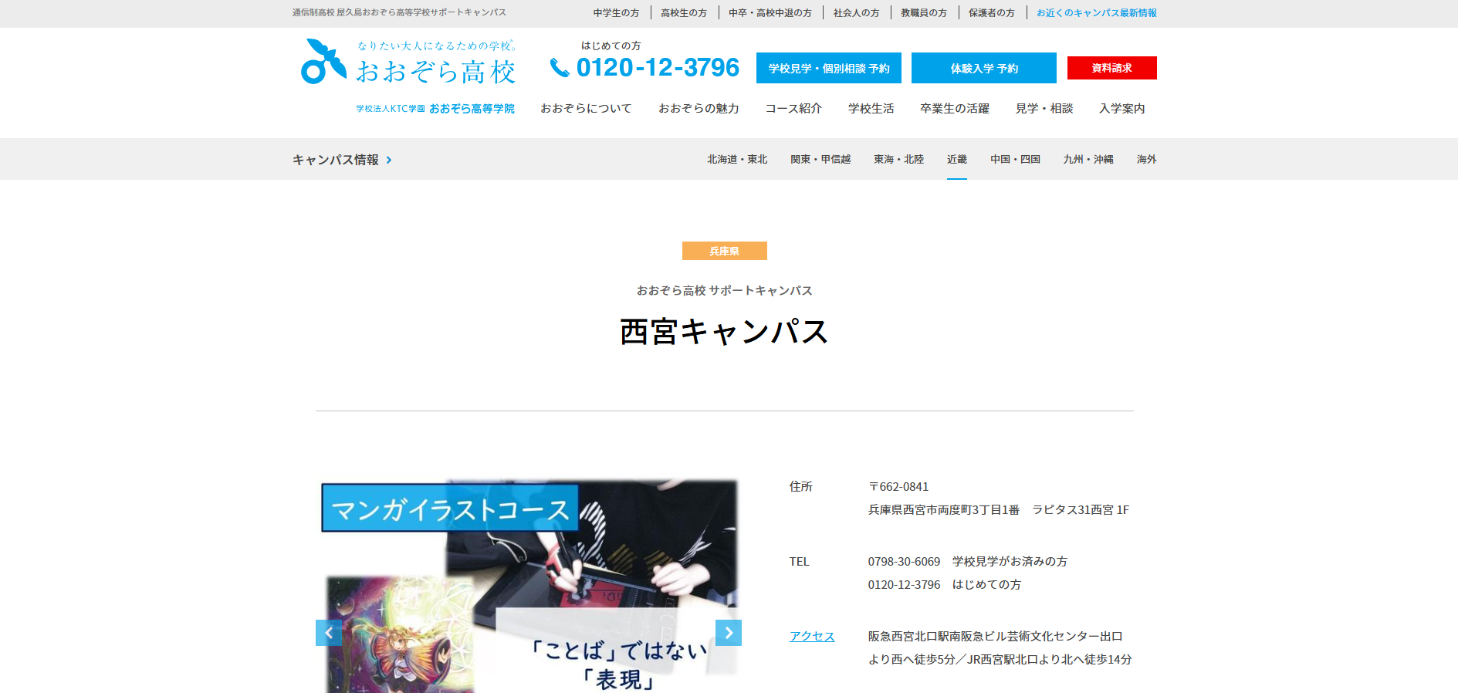
Task: Click the phone icon beside 0120-12-3796
Action: 559,68
